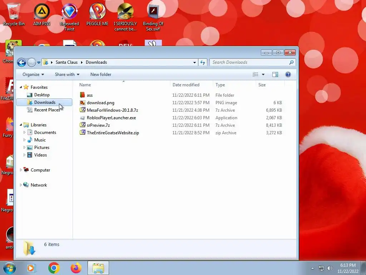Select the I SERIOUSLY cannot be... desktop icon

coord(125,17)
